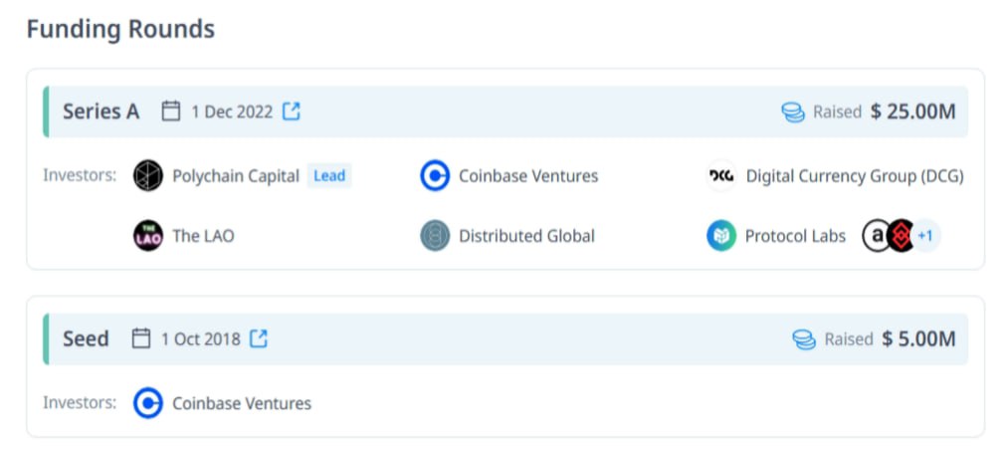Click the white 'a' investor logo
1004x454 pixels.
pos(876,236)
